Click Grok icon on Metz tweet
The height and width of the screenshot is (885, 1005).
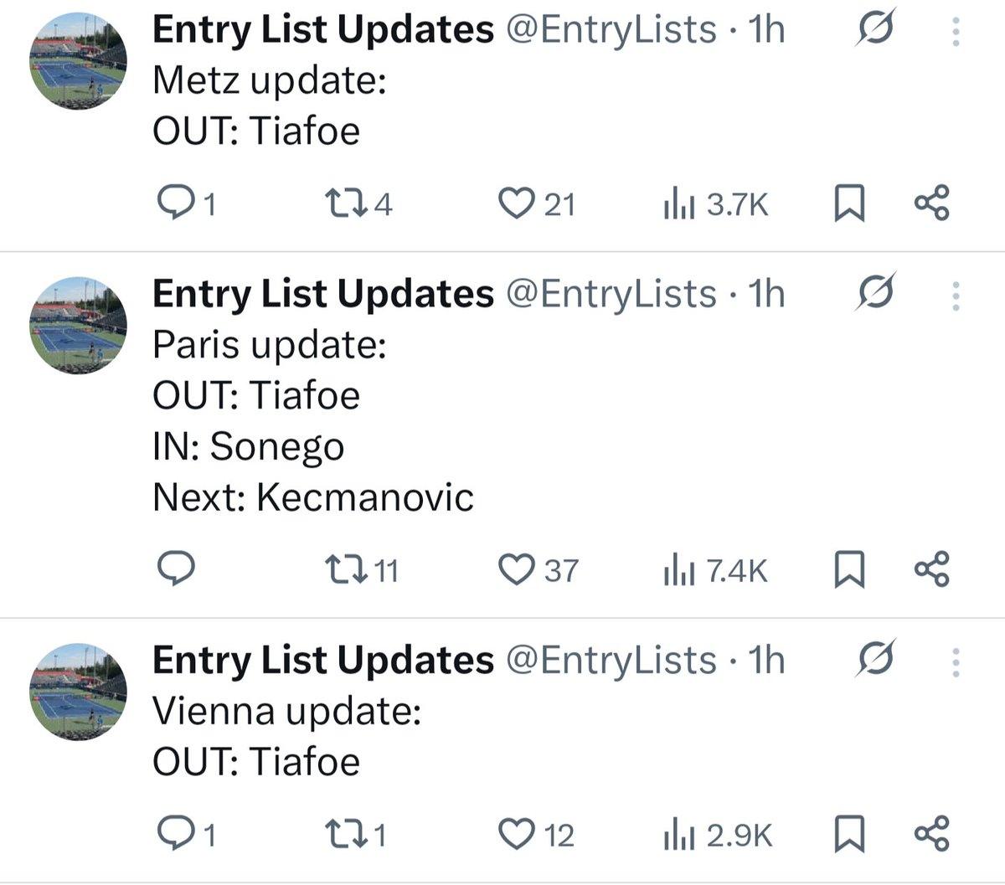(x=876, y=29)
